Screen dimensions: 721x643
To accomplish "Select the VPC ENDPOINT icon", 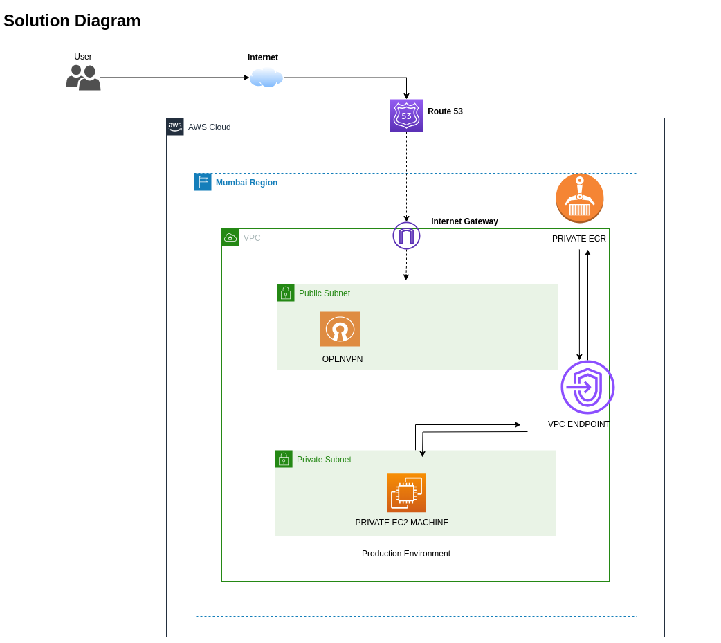I will click(x=587, y=388).
